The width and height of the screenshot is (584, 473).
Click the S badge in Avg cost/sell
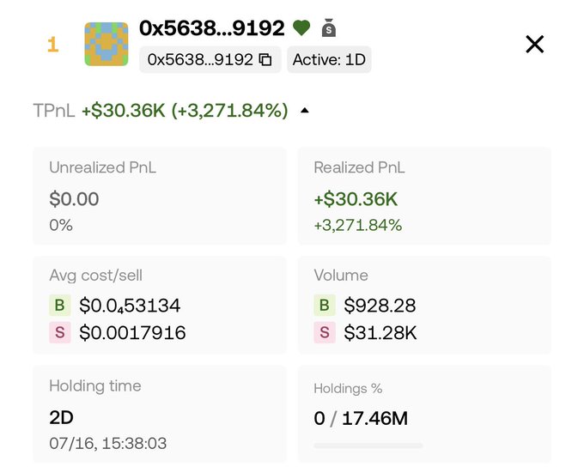[60, 332]
